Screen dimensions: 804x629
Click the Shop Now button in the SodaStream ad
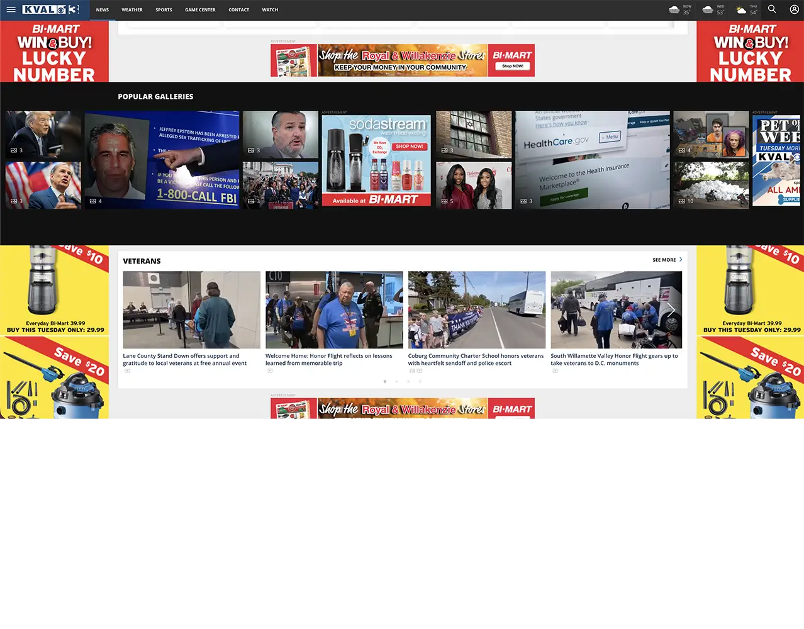click(410, 146)
